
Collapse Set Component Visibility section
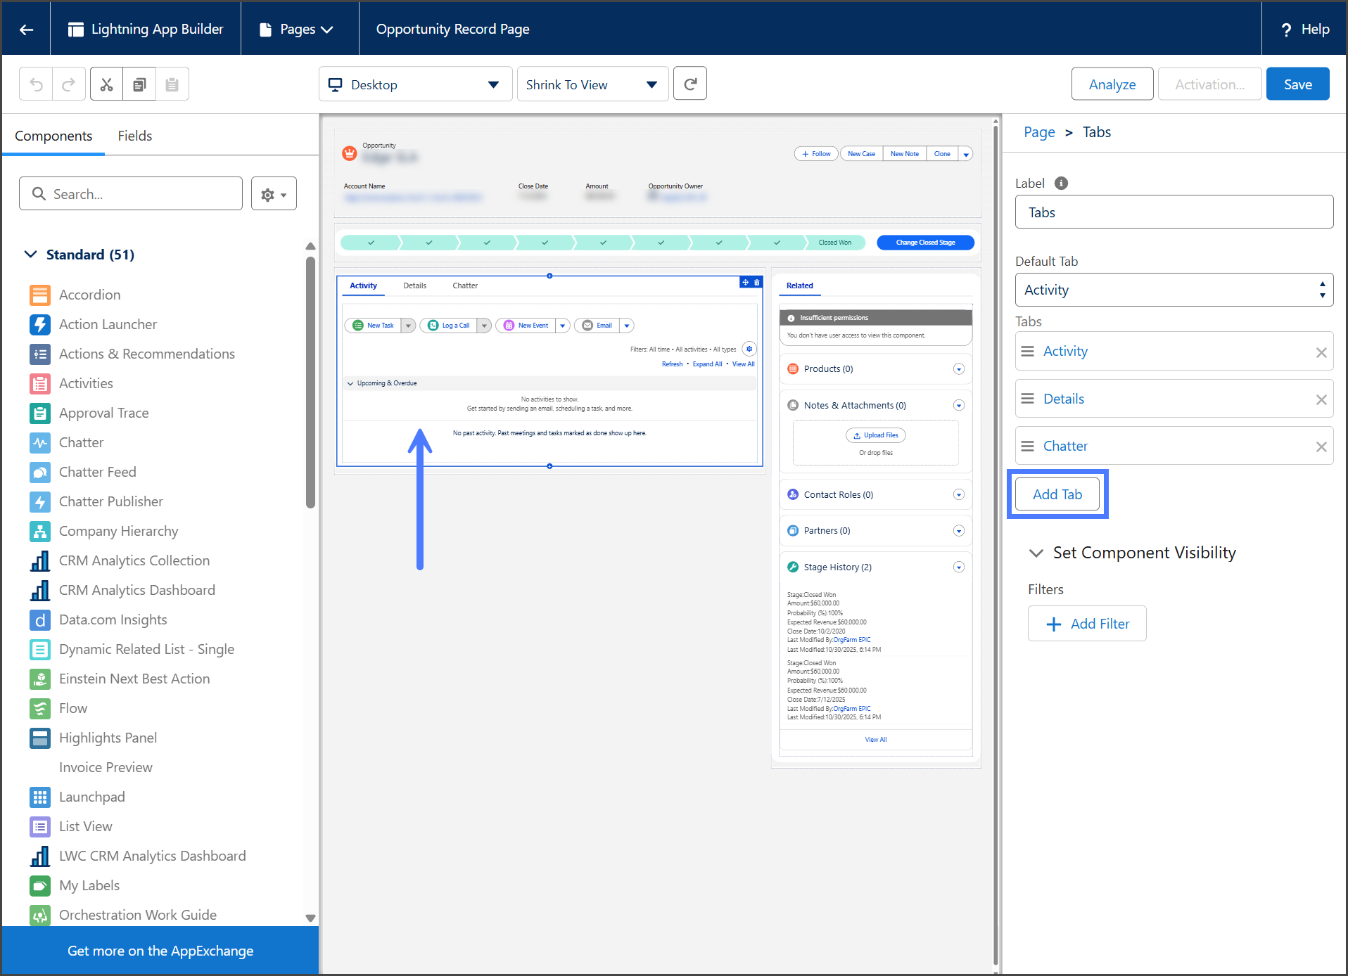(x=1036, y=553)
